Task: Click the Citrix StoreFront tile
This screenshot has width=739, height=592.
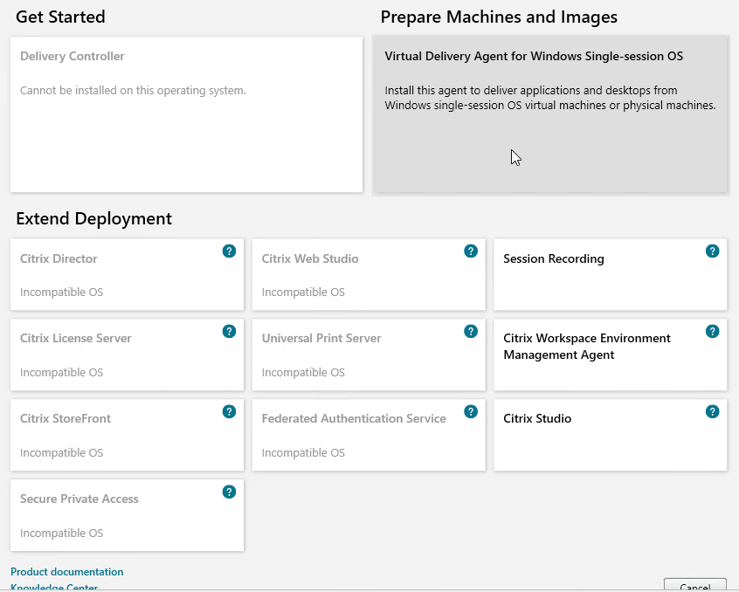Action: (128, 435)
